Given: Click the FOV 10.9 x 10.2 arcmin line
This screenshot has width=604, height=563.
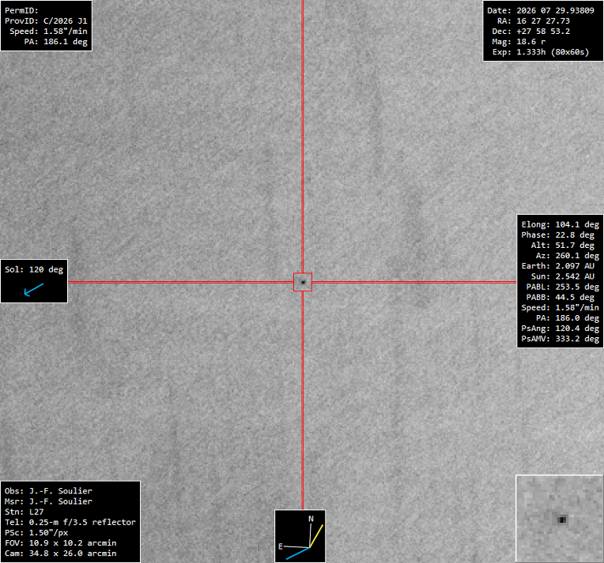Looking at the screenshot, I should (60, 543).
